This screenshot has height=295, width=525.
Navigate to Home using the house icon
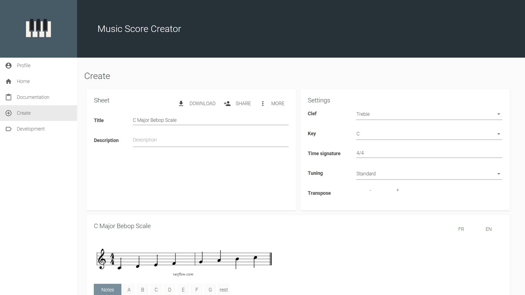[8, 81]
